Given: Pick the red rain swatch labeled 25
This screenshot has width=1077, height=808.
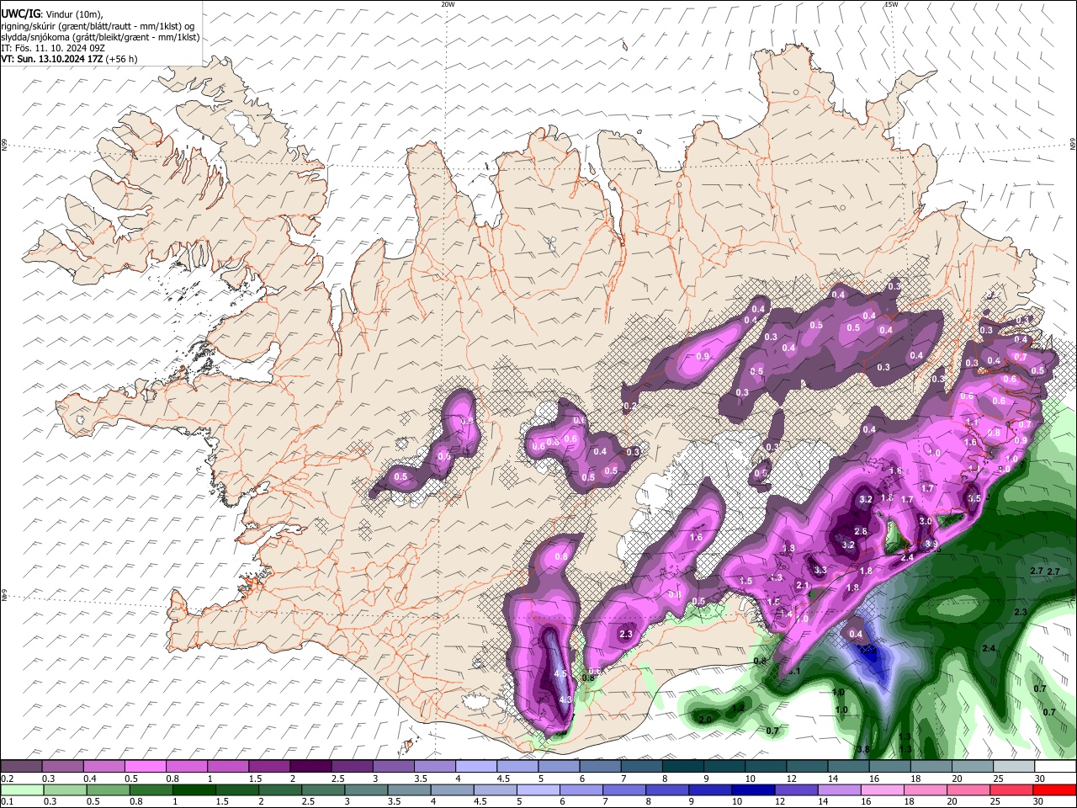Looking at the screenshot, I should (x=1012, y=789).
